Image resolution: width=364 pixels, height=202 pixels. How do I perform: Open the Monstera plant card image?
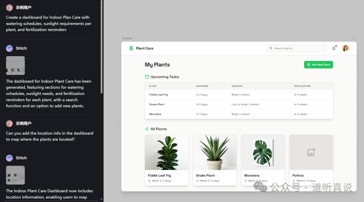263,152
